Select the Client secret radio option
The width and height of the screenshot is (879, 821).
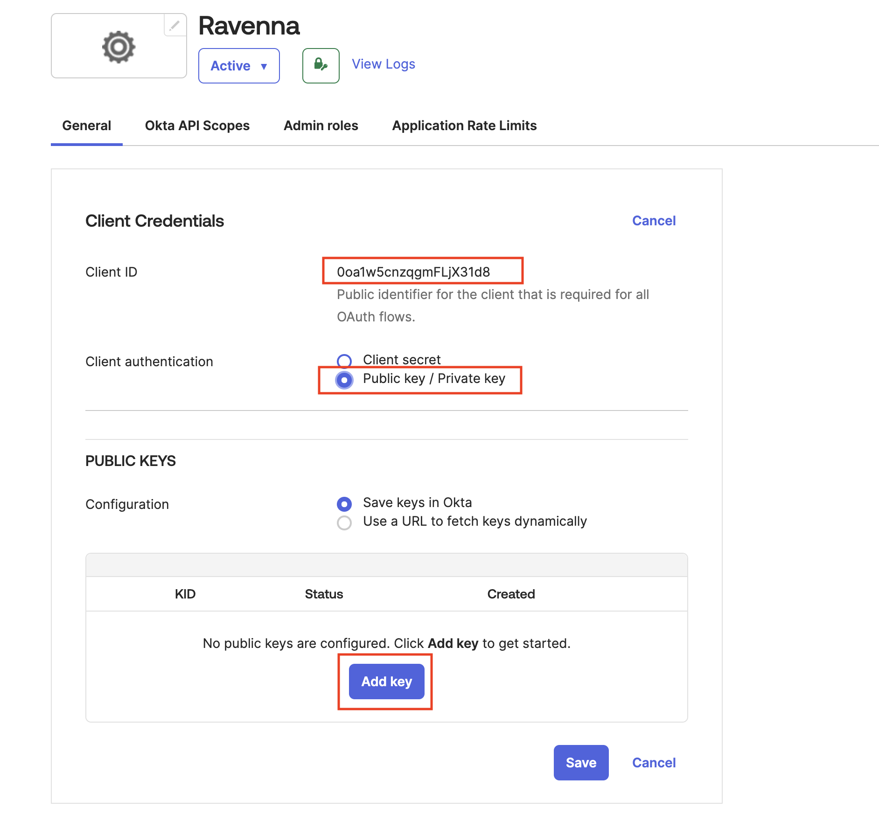[x=344, y=361]
